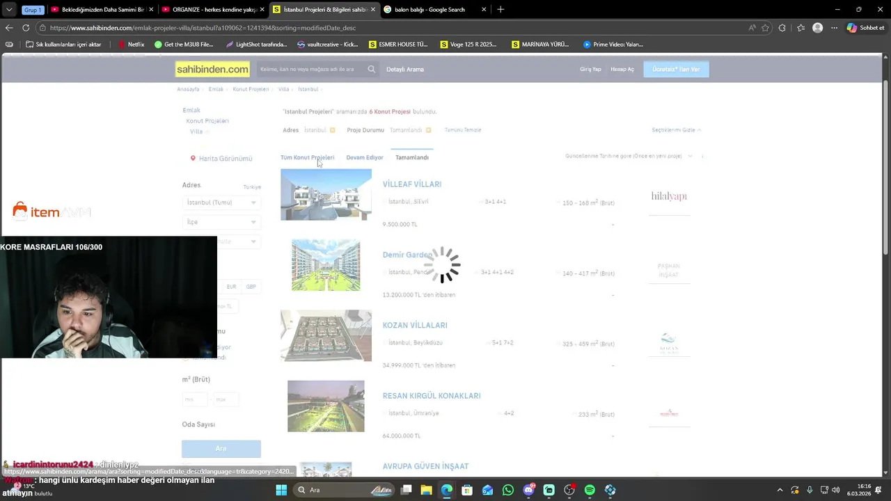
Task: Select the Tamamlandı tab
Action: (x=412, y=157)
